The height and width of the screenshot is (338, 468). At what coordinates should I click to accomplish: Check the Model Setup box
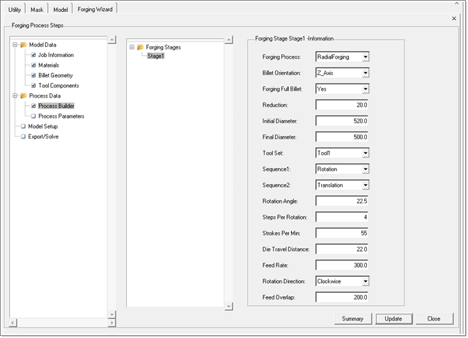pyautogui.click(x=23, y=127)
